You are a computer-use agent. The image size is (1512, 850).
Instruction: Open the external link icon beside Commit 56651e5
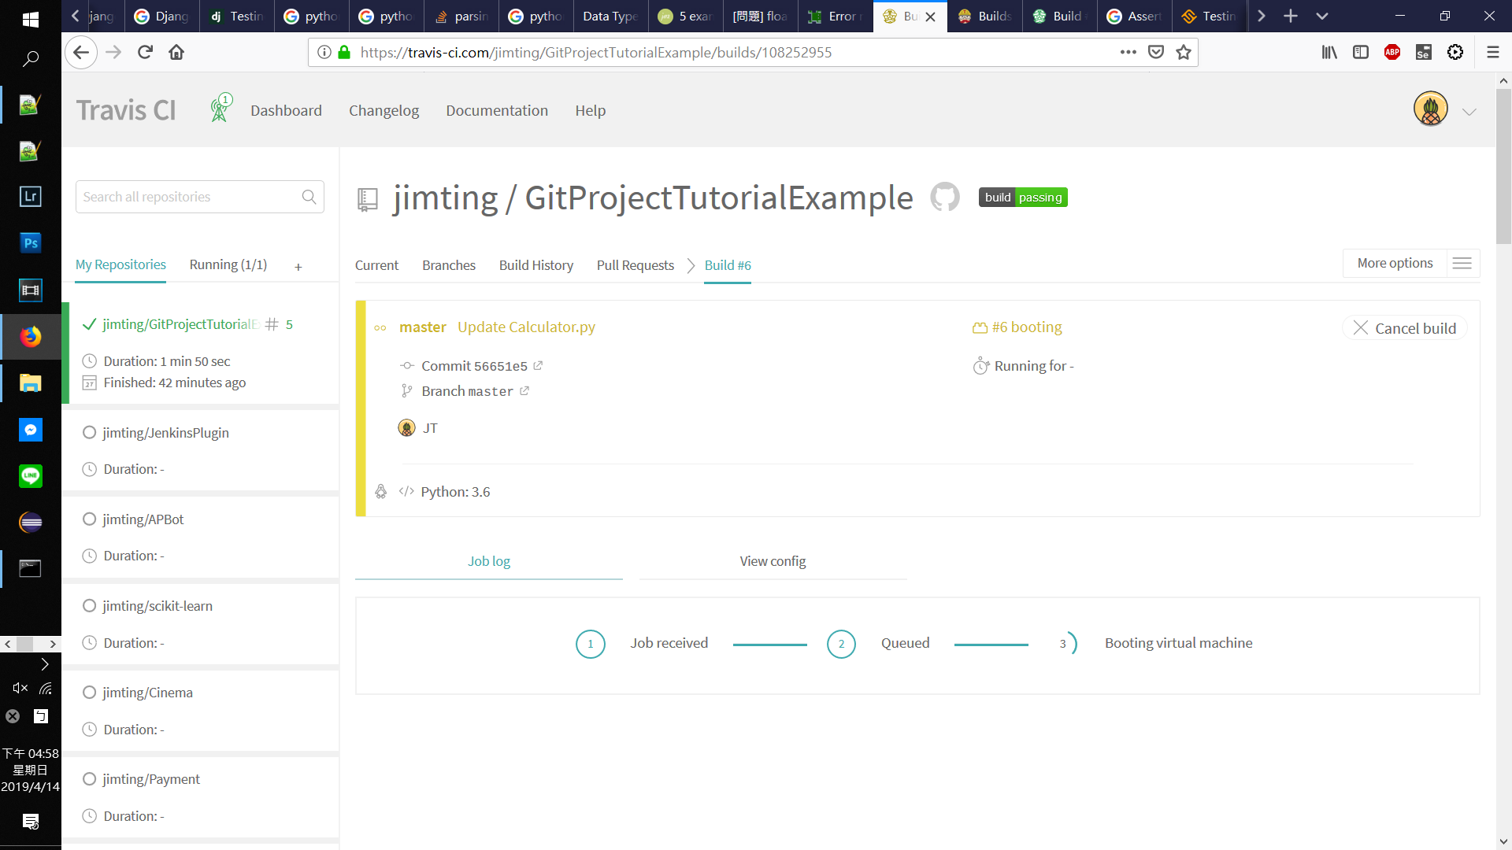[x=538, y=365]
